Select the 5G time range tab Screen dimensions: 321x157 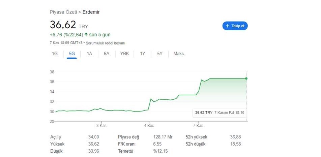point(72,54)
